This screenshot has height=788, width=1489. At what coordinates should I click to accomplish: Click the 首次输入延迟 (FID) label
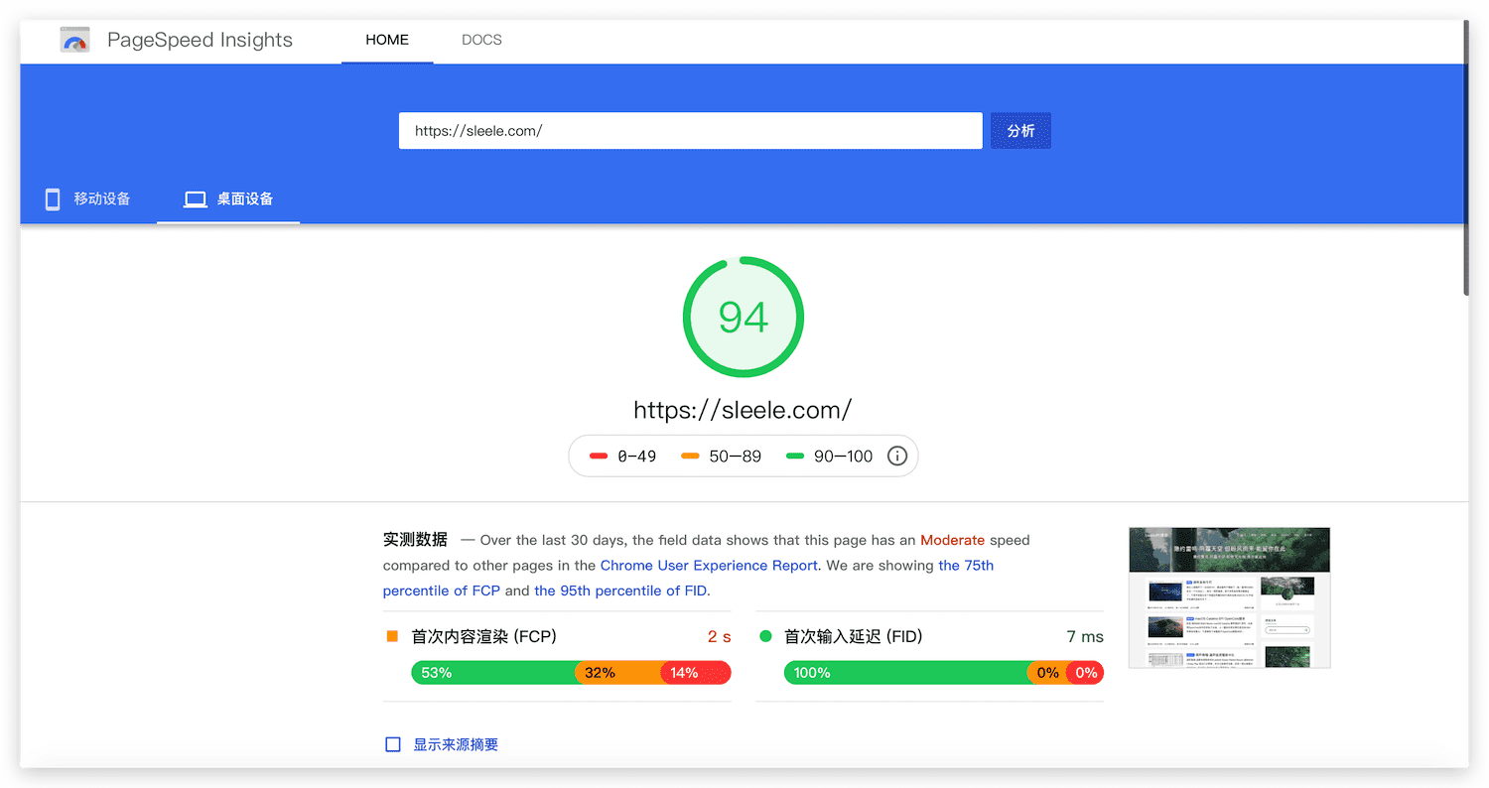click(854, 636)
